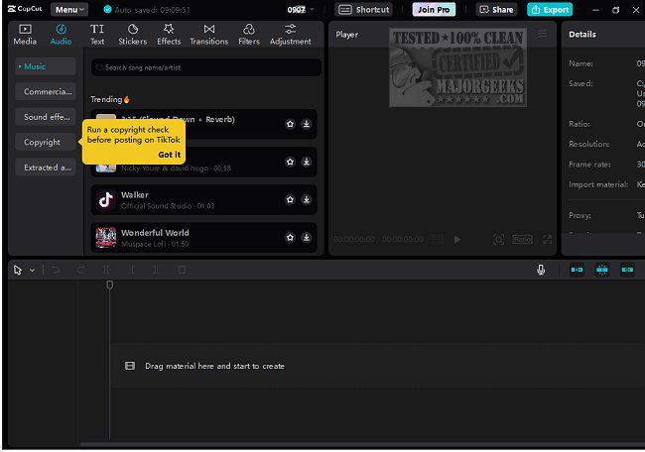Open the Text tab
This screenshot has width=645, height=452.
pos(97,35)
